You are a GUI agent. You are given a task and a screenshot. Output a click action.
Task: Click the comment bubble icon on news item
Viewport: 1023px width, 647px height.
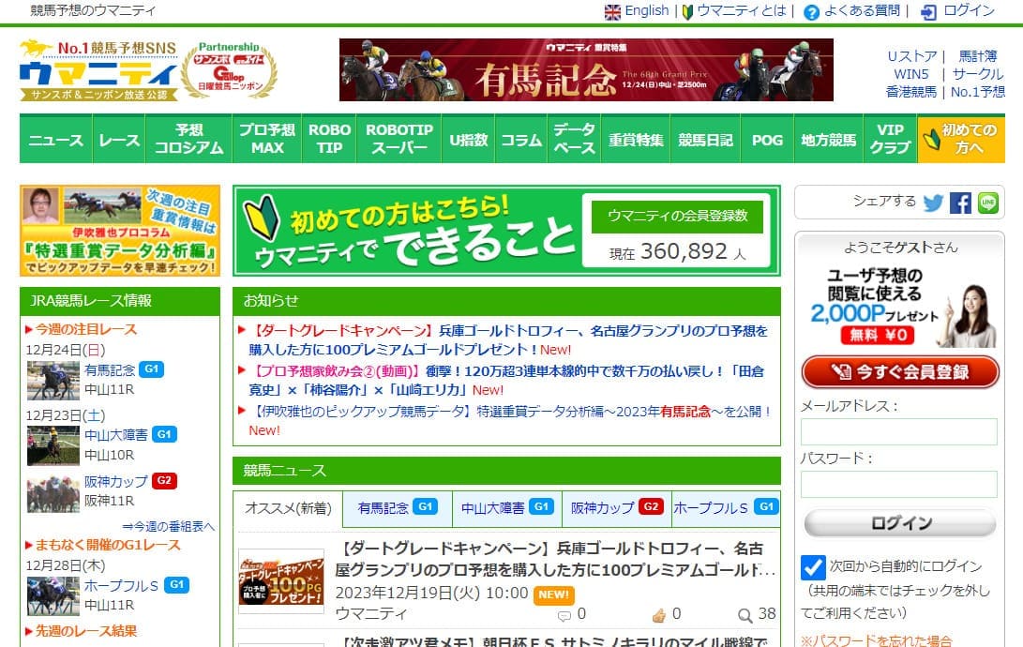click(x=564, y=615)
